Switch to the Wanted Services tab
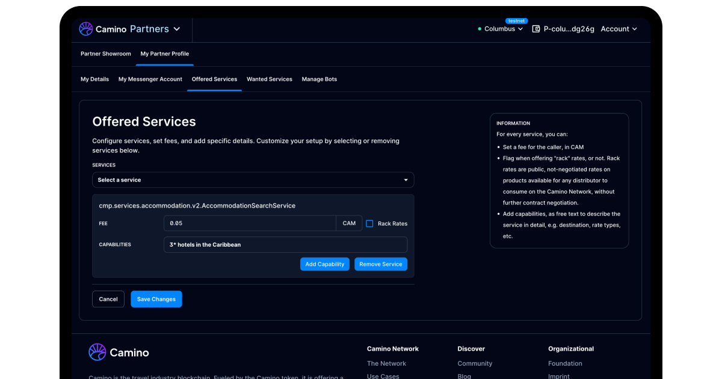The height and width of the screenshot is (379, 722). 270,79
